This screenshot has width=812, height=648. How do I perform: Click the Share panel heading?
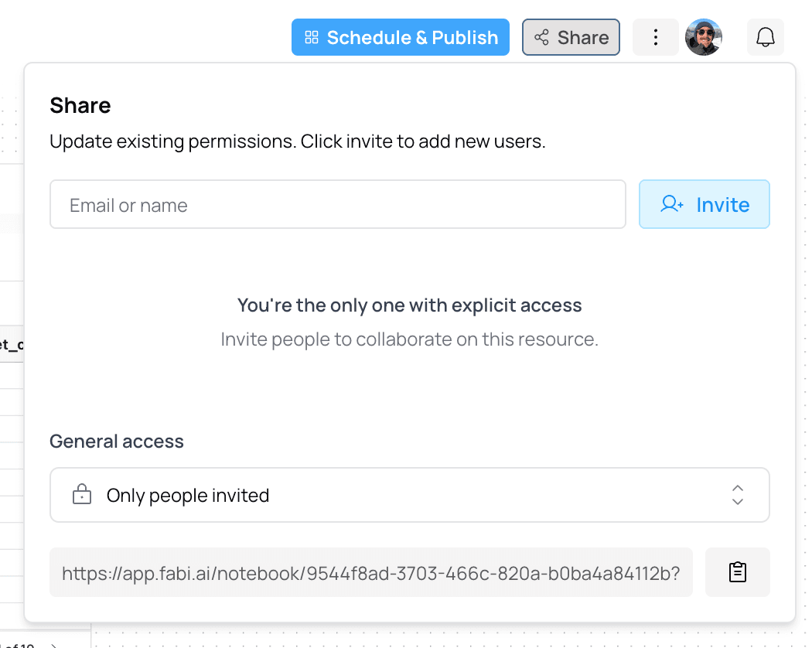point(80,105)
